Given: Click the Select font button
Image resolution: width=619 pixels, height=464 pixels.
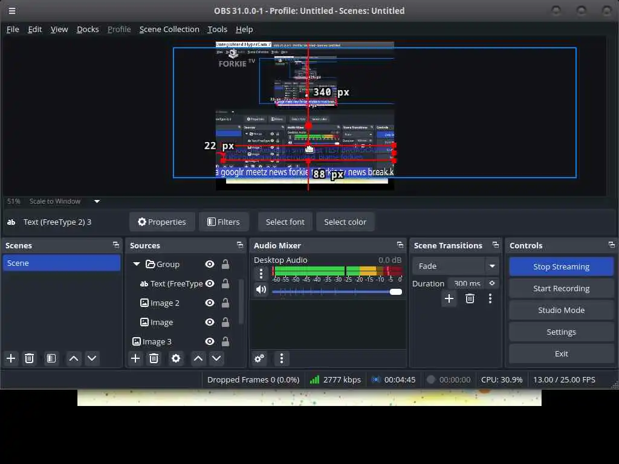Looking at the screenshot, I should [285, 222].
